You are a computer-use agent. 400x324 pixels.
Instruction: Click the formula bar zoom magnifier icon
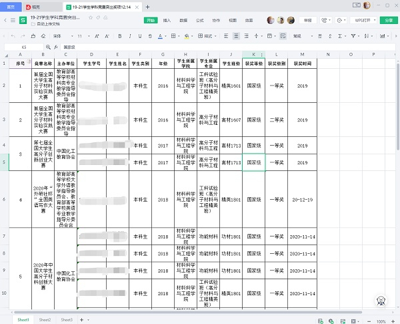48,47
